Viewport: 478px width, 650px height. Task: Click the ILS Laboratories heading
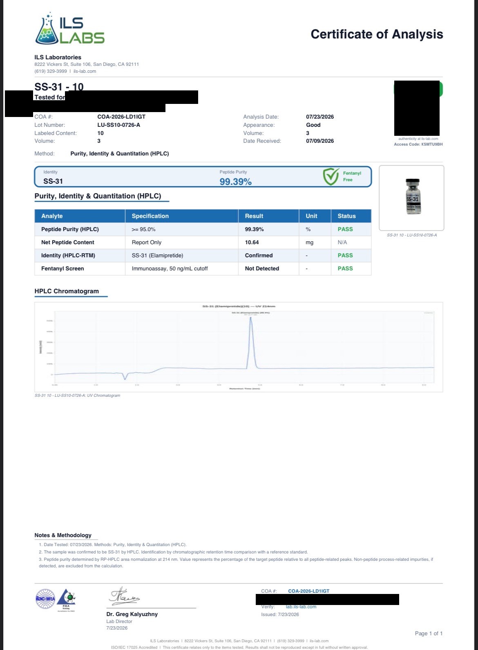pos(58,57)
